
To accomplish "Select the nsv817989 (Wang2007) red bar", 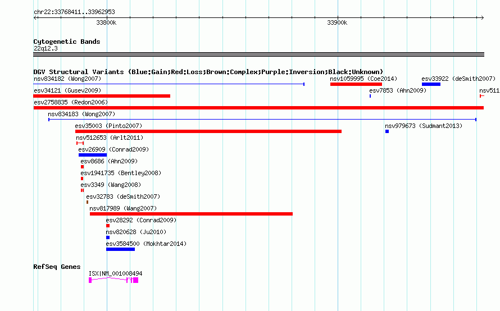I will tap(191, 214).
